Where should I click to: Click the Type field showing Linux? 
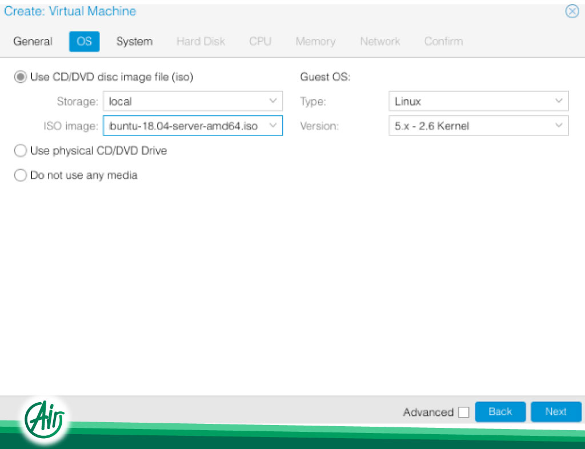pos(479,101)
